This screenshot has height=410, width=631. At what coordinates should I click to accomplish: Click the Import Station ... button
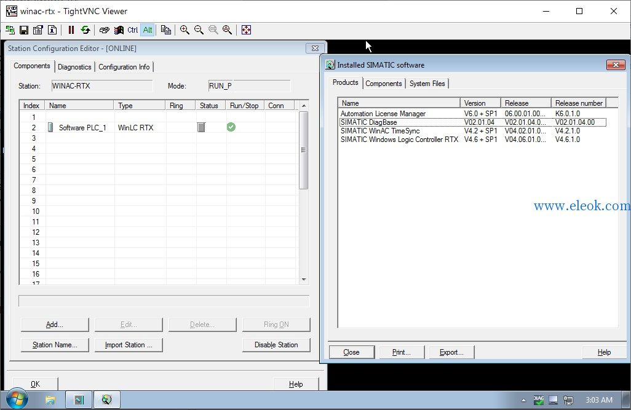coord(129,345)
